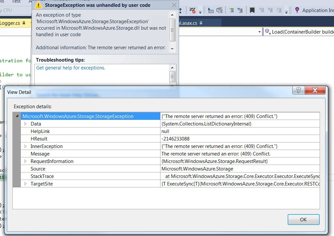Viewport: 334px width, 236px height.
Task: Clear all bookmarks icon
Action: coord(279,10)
